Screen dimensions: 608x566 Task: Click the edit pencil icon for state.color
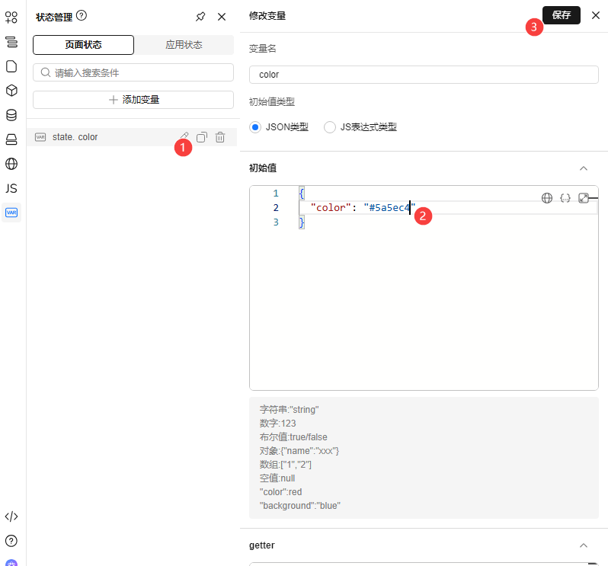[184, 136]
